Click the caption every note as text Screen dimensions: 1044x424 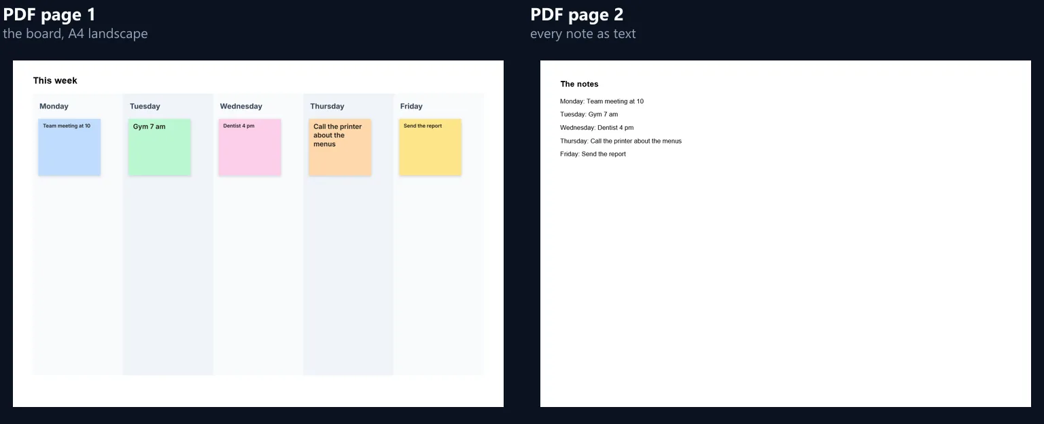coord(583,33)
